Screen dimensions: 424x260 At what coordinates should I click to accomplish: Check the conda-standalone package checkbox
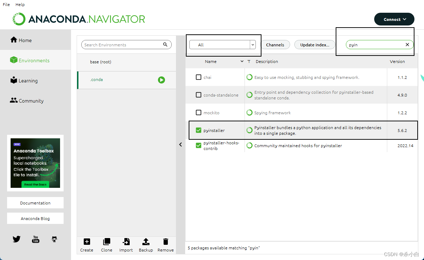coord(199,95)
